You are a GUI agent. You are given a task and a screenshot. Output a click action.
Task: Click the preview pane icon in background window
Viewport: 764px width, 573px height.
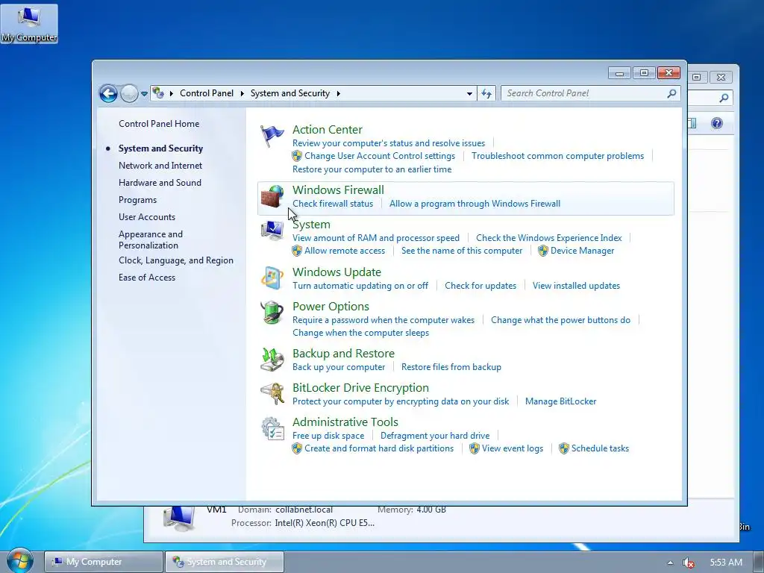(x=692, y=123)
